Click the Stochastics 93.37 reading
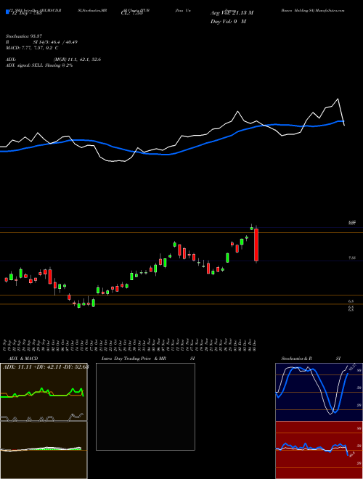The image size is (363, 479). pos(25,36)
